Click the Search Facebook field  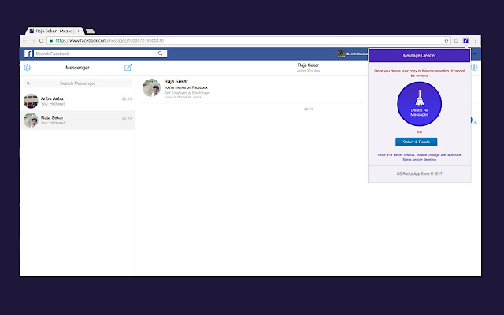click(x=95, y=54)
